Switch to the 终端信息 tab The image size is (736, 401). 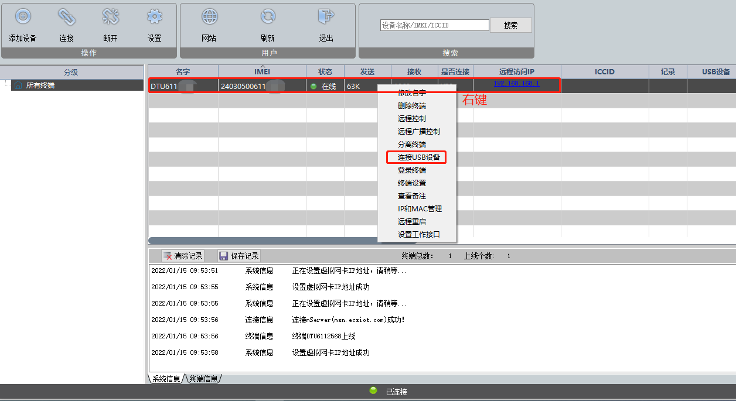[203, 379]
